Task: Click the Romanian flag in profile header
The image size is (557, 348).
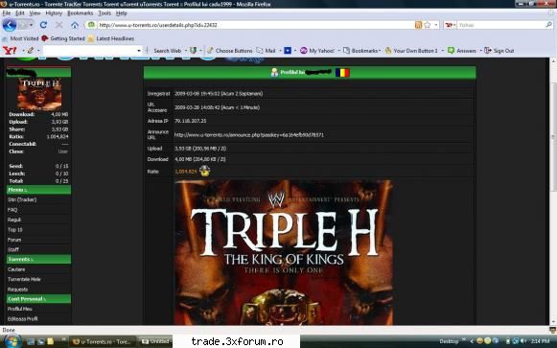Action: pos(342,73)
